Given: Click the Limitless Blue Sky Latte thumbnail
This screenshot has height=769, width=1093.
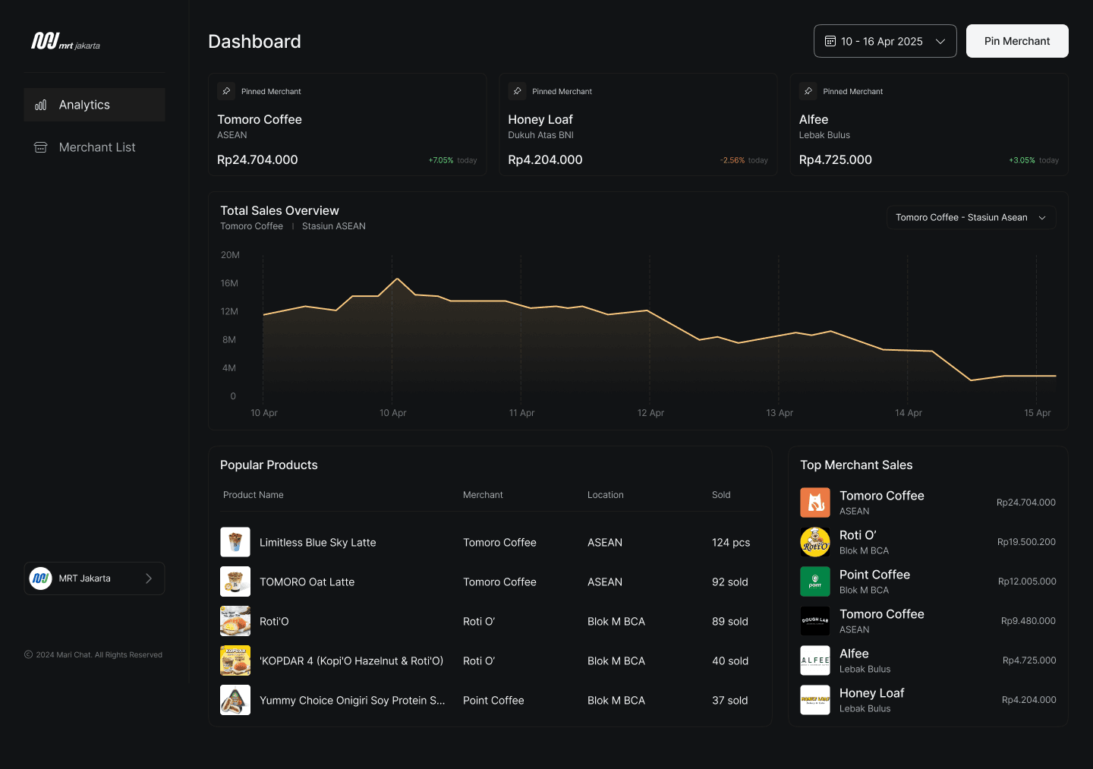Looking at the screenshot, I should coord(235,542).
